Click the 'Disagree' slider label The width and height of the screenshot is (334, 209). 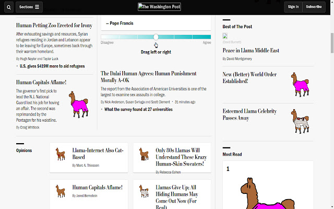tap(107, 42)
